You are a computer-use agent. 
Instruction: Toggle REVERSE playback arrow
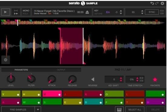click(93, 79)
